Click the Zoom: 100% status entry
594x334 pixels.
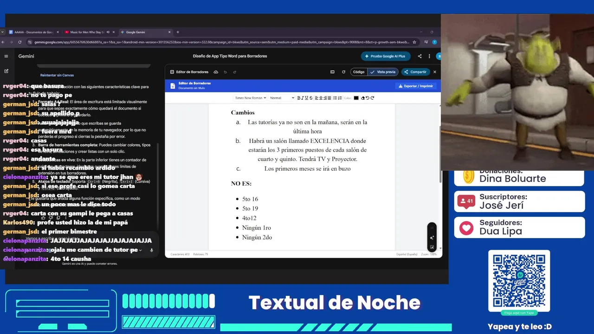click(428, 254)
